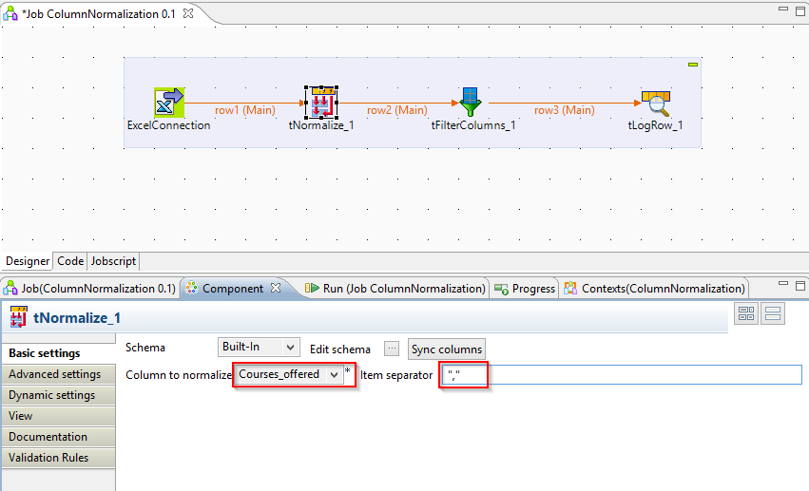Click the tNormalize_1 label on canvas

(x=321, y=125)
